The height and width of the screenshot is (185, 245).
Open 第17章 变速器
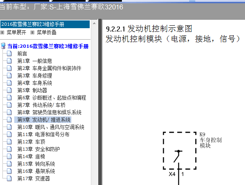33,178
